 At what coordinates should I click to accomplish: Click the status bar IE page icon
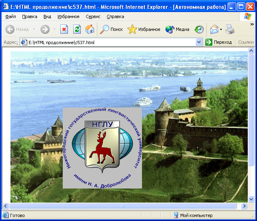(x=5, y=215)
